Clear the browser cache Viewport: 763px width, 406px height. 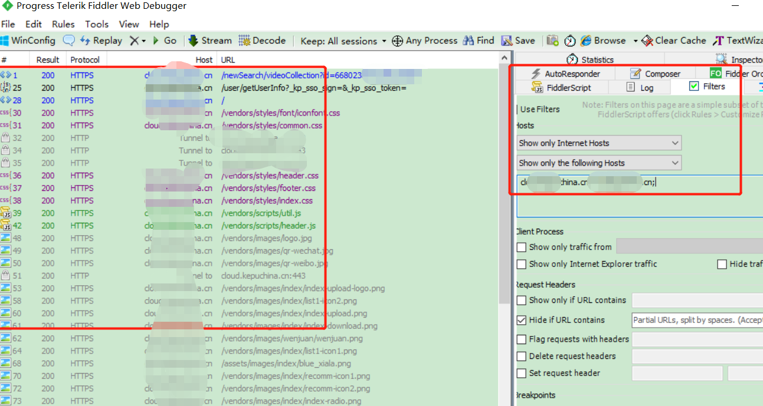pos(673,41)
